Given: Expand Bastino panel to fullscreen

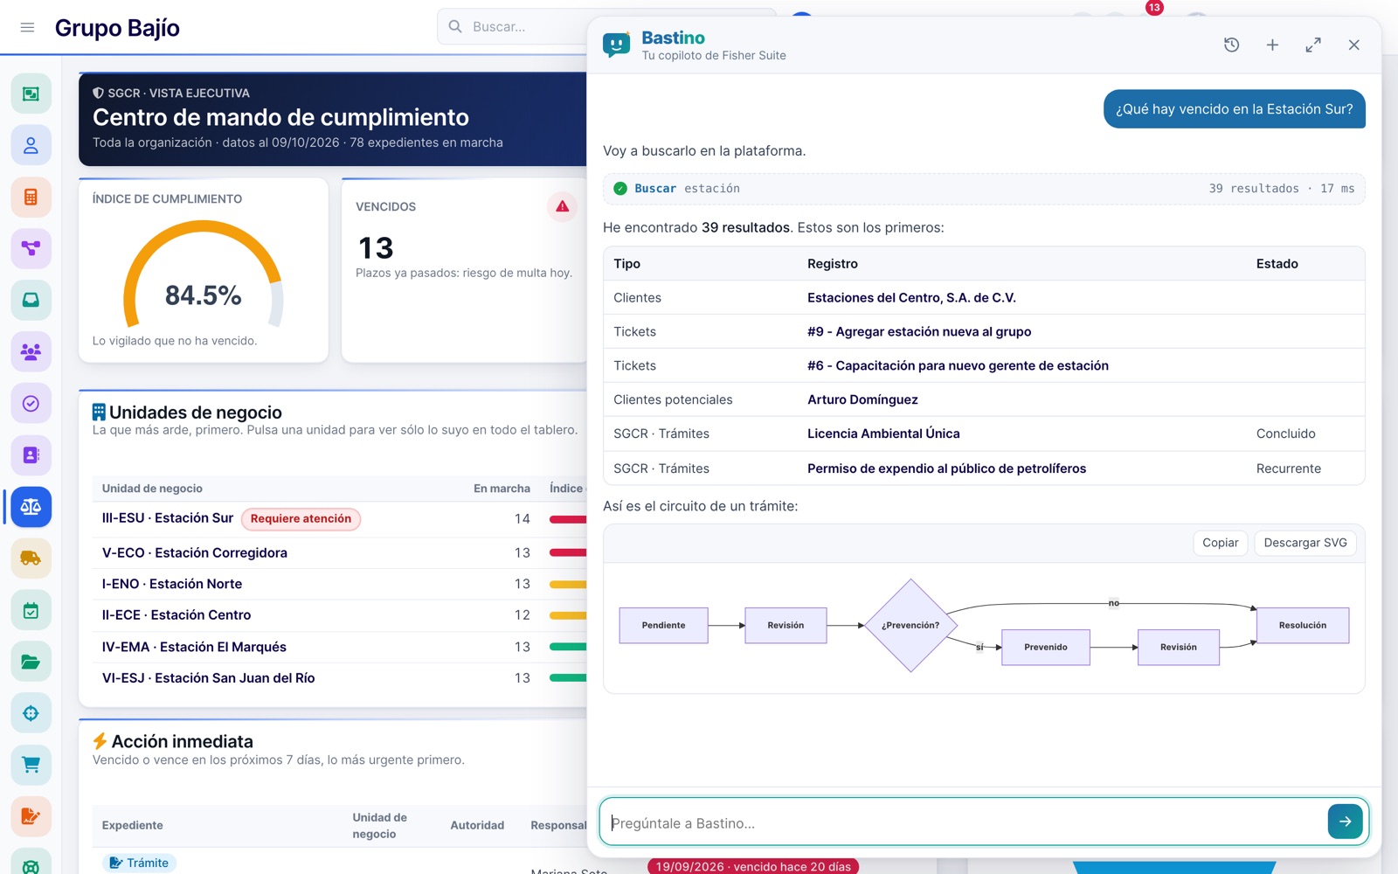Looking at the screenshot, I should pos(1313,45).
